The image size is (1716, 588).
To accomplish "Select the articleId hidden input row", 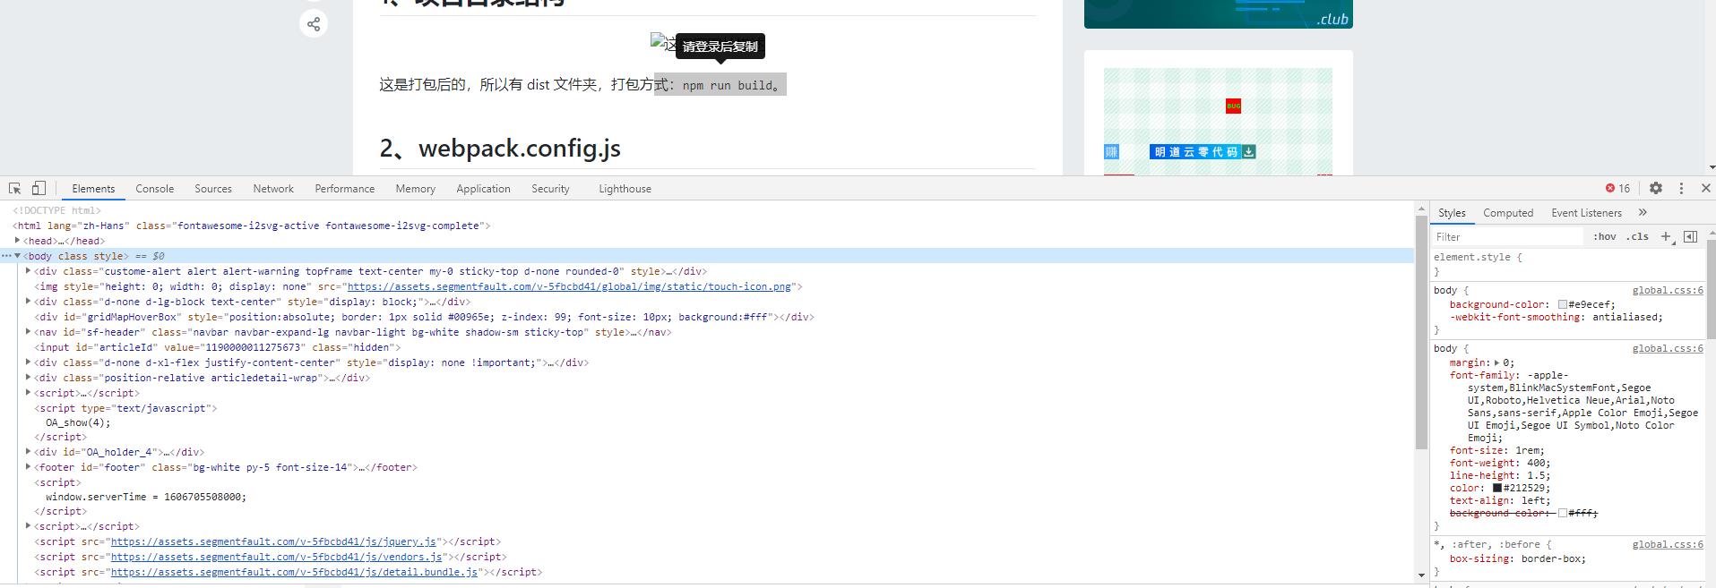I will click(218, 347).
